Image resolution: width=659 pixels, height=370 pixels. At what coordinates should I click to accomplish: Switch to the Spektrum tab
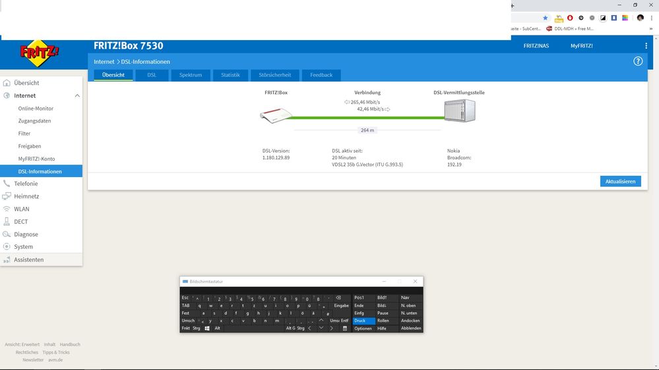click(x=191, y=75)
